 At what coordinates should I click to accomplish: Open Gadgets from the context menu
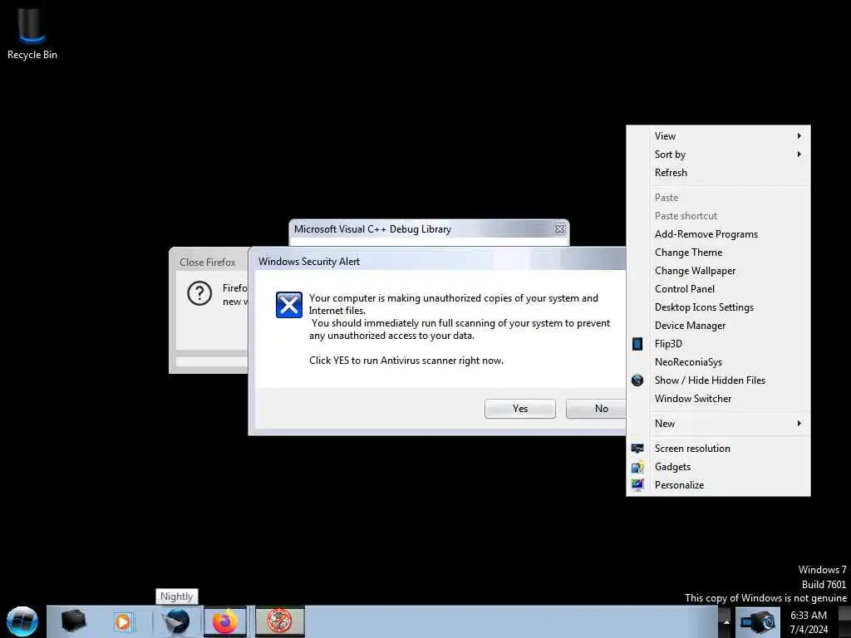point(719,467)
